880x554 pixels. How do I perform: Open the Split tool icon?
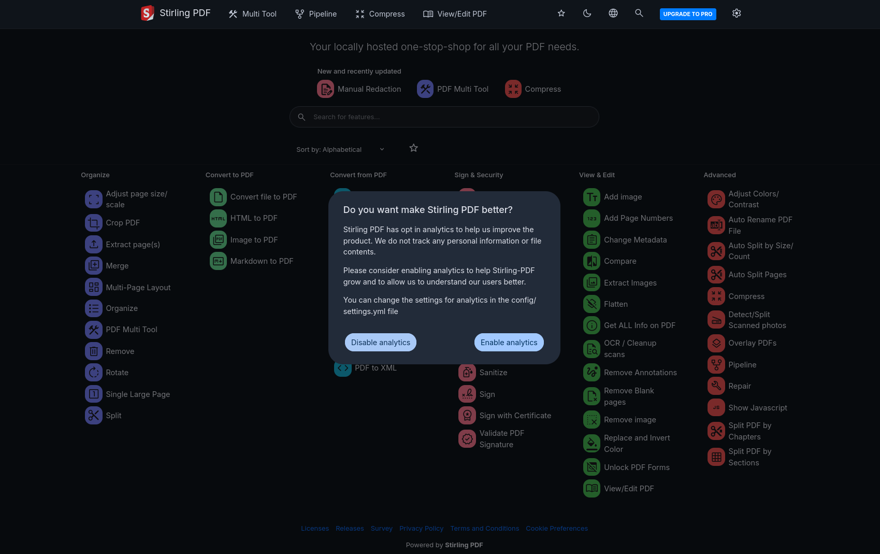tap(94, 416)
